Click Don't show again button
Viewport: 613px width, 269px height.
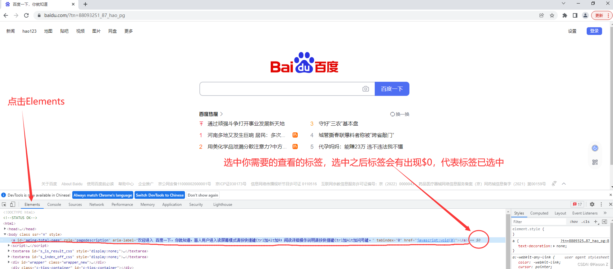(203, 195)
